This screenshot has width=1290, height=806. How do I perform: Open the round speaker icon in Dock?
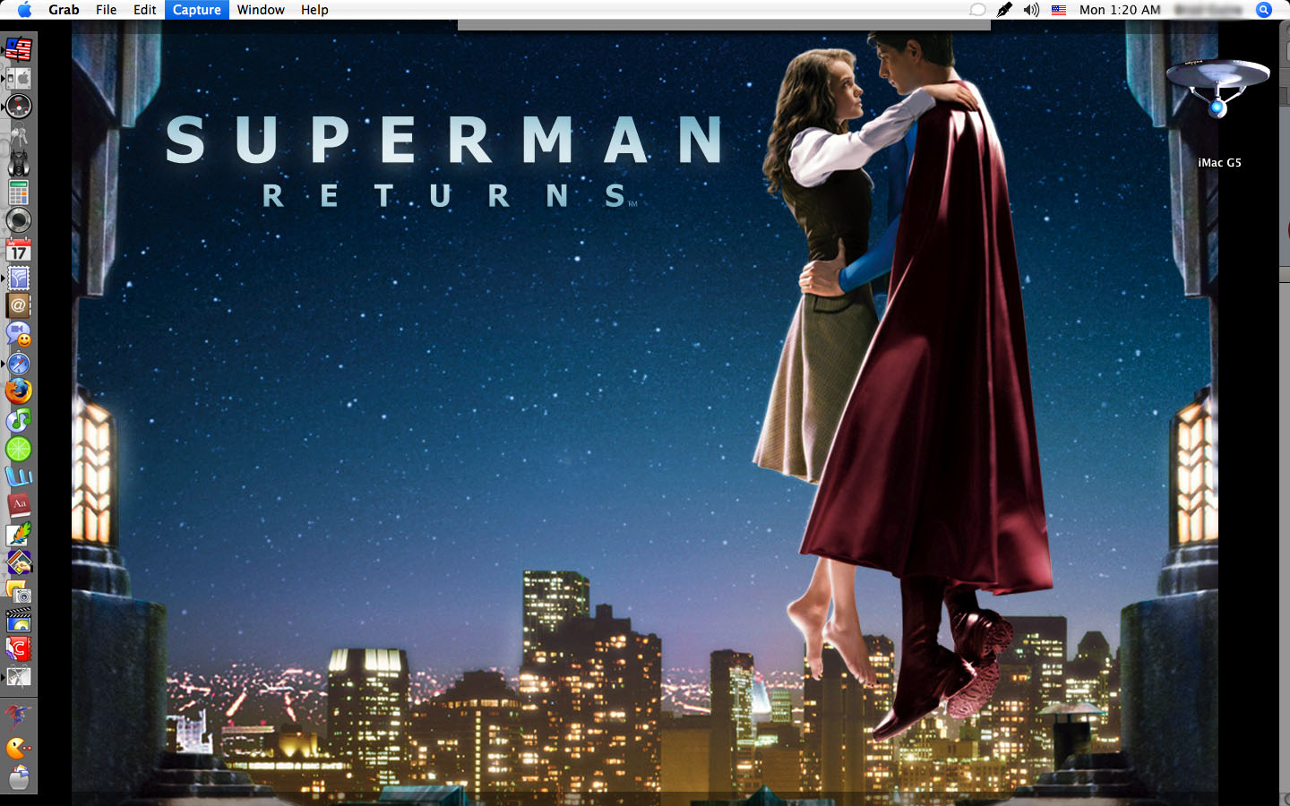[19, 220]
